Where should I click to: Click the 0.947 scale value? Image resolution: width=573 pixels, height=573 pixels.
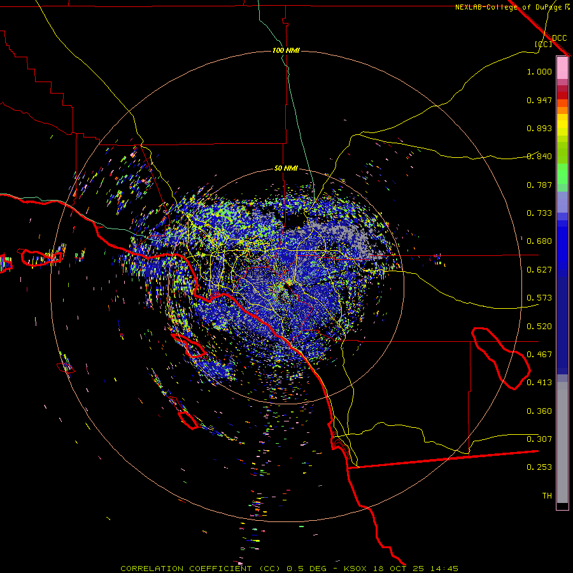[x=539, y=100]
